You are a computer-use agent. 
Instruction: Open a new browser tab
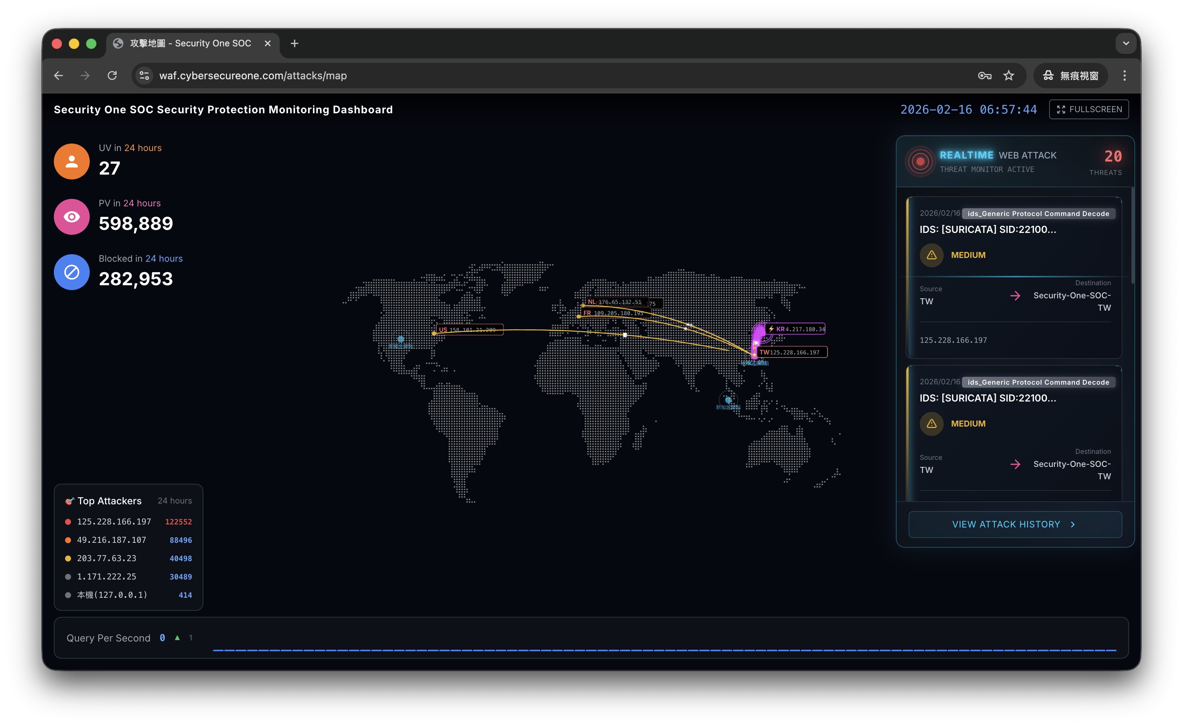click(x=295, y=43)
